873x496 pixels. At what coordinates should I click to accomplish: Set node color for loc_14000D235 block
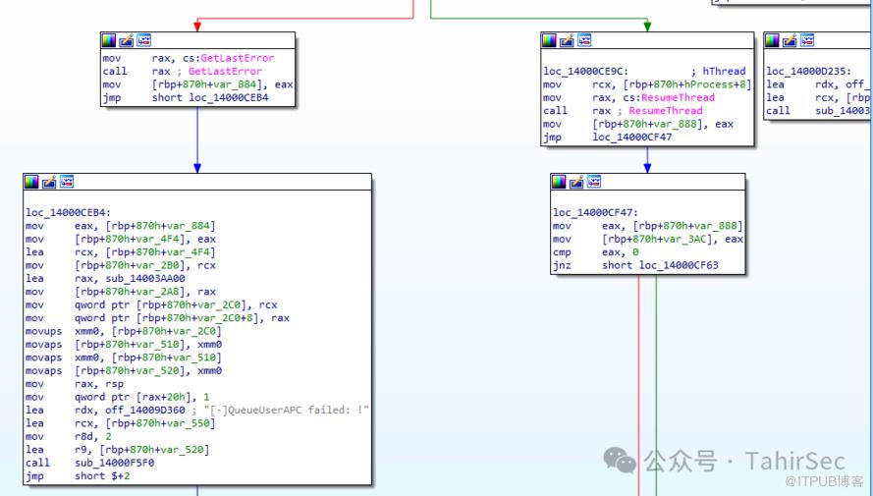[x=773, y=40]
